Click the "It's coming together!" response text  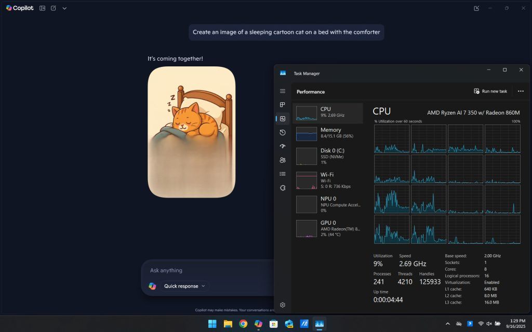click(x=175, y=59)
